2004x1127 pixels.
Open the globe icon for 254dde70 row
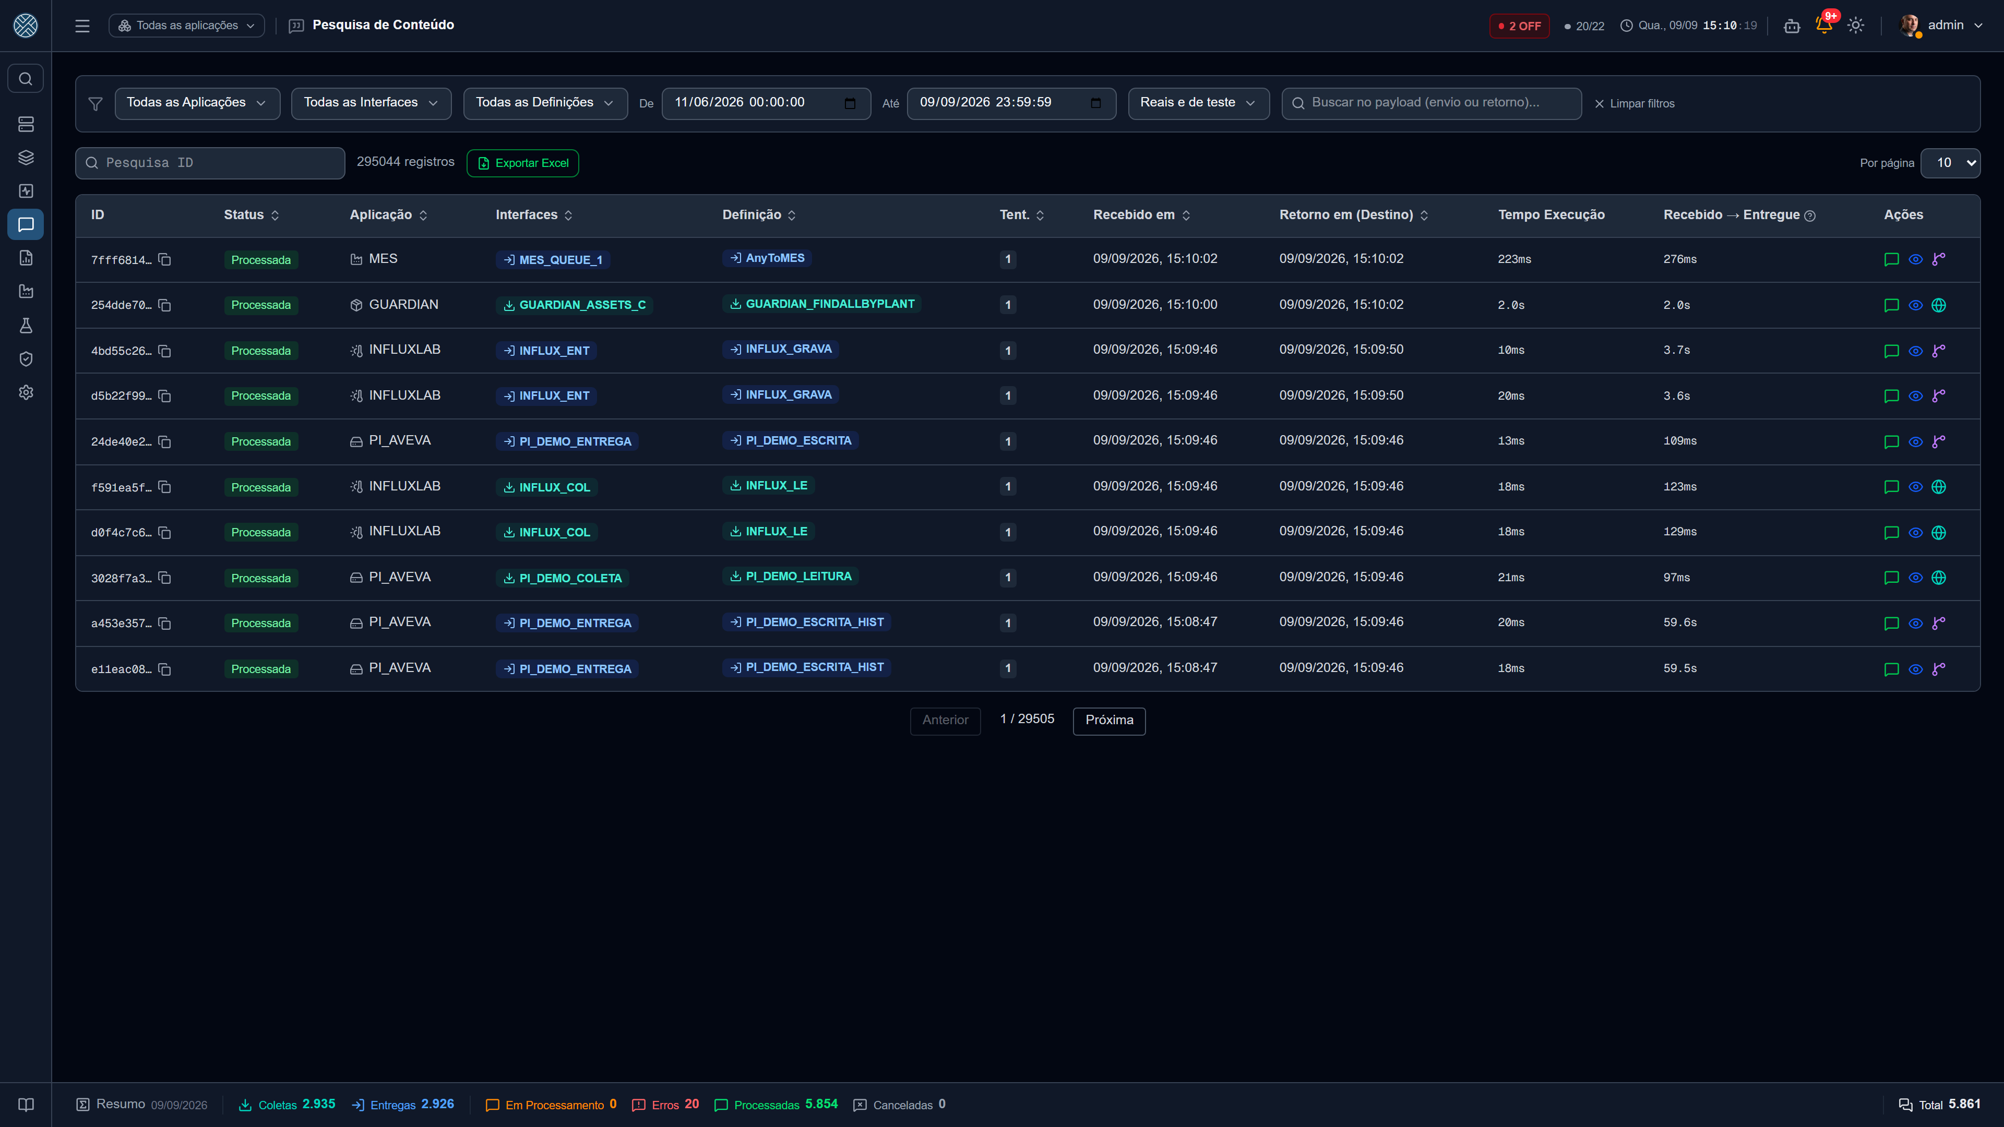click(x=1939, y=305)
